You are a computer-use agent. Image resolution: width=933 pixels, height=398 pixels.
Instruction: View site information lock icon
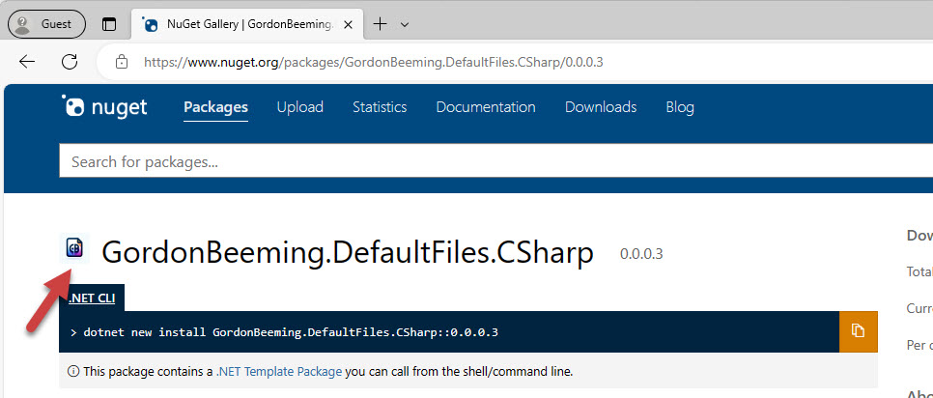122,62
